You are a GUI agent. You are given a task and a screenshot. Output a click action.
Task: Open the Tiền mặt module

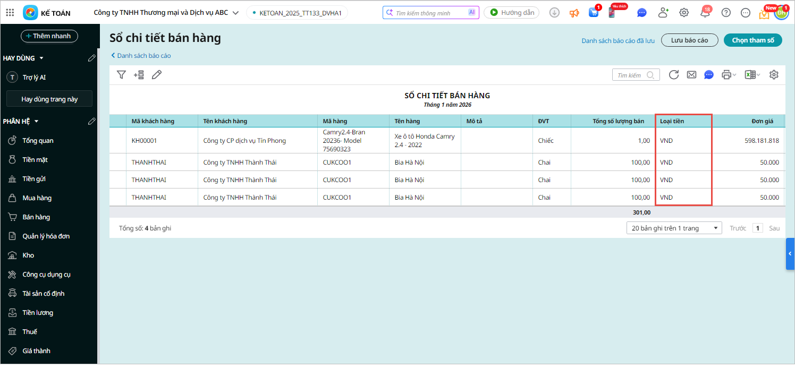[x=35, y=160]
